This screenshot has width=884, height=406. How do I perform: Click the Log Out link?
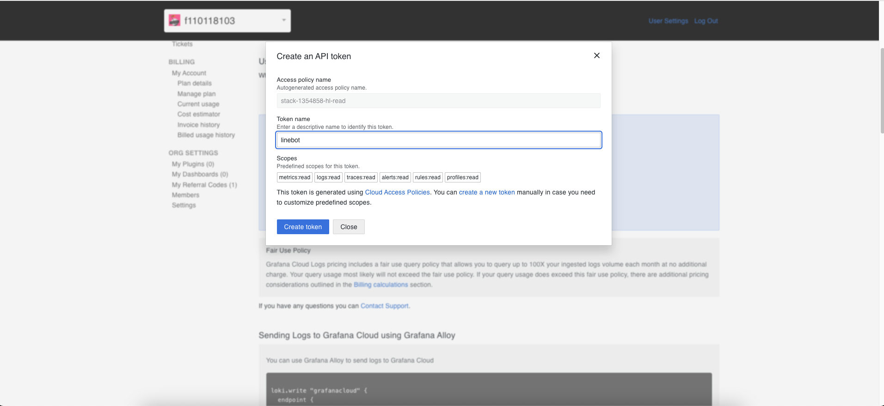point(706,21)
